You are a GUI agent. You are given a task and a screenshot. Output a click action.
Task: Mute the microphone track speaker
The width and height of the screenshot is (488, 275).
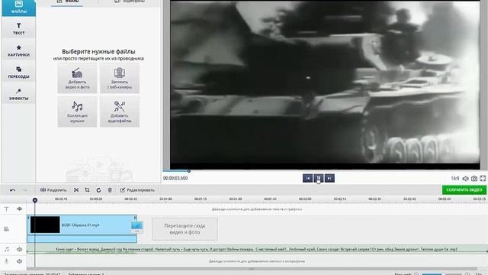(19, 261)
